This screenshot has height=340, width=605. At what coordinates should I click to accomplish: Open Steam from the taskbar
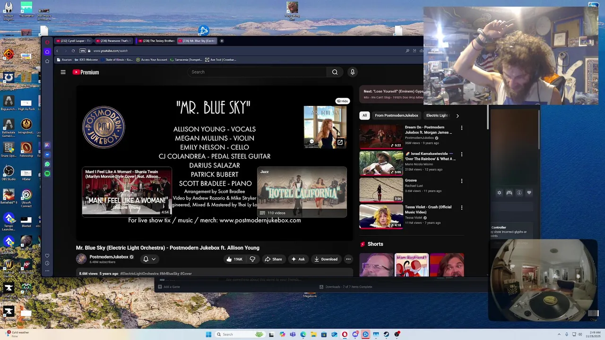click(386, 334)
